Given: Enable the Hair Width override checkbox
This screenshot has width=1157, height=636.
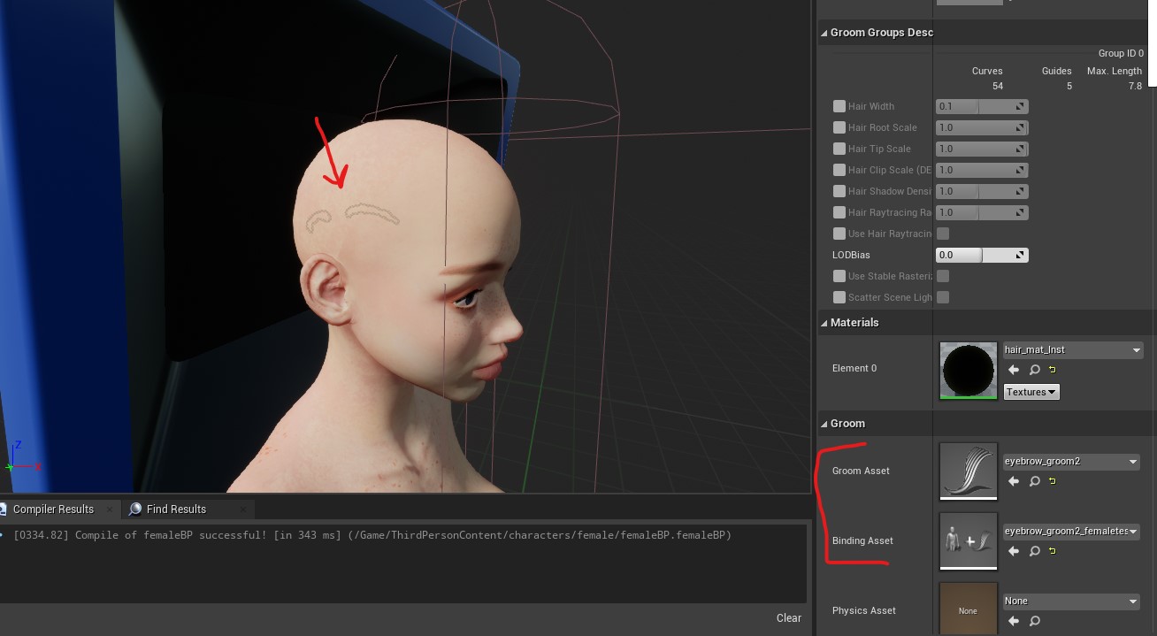Looking at the screenshot, I should point(839,106).
